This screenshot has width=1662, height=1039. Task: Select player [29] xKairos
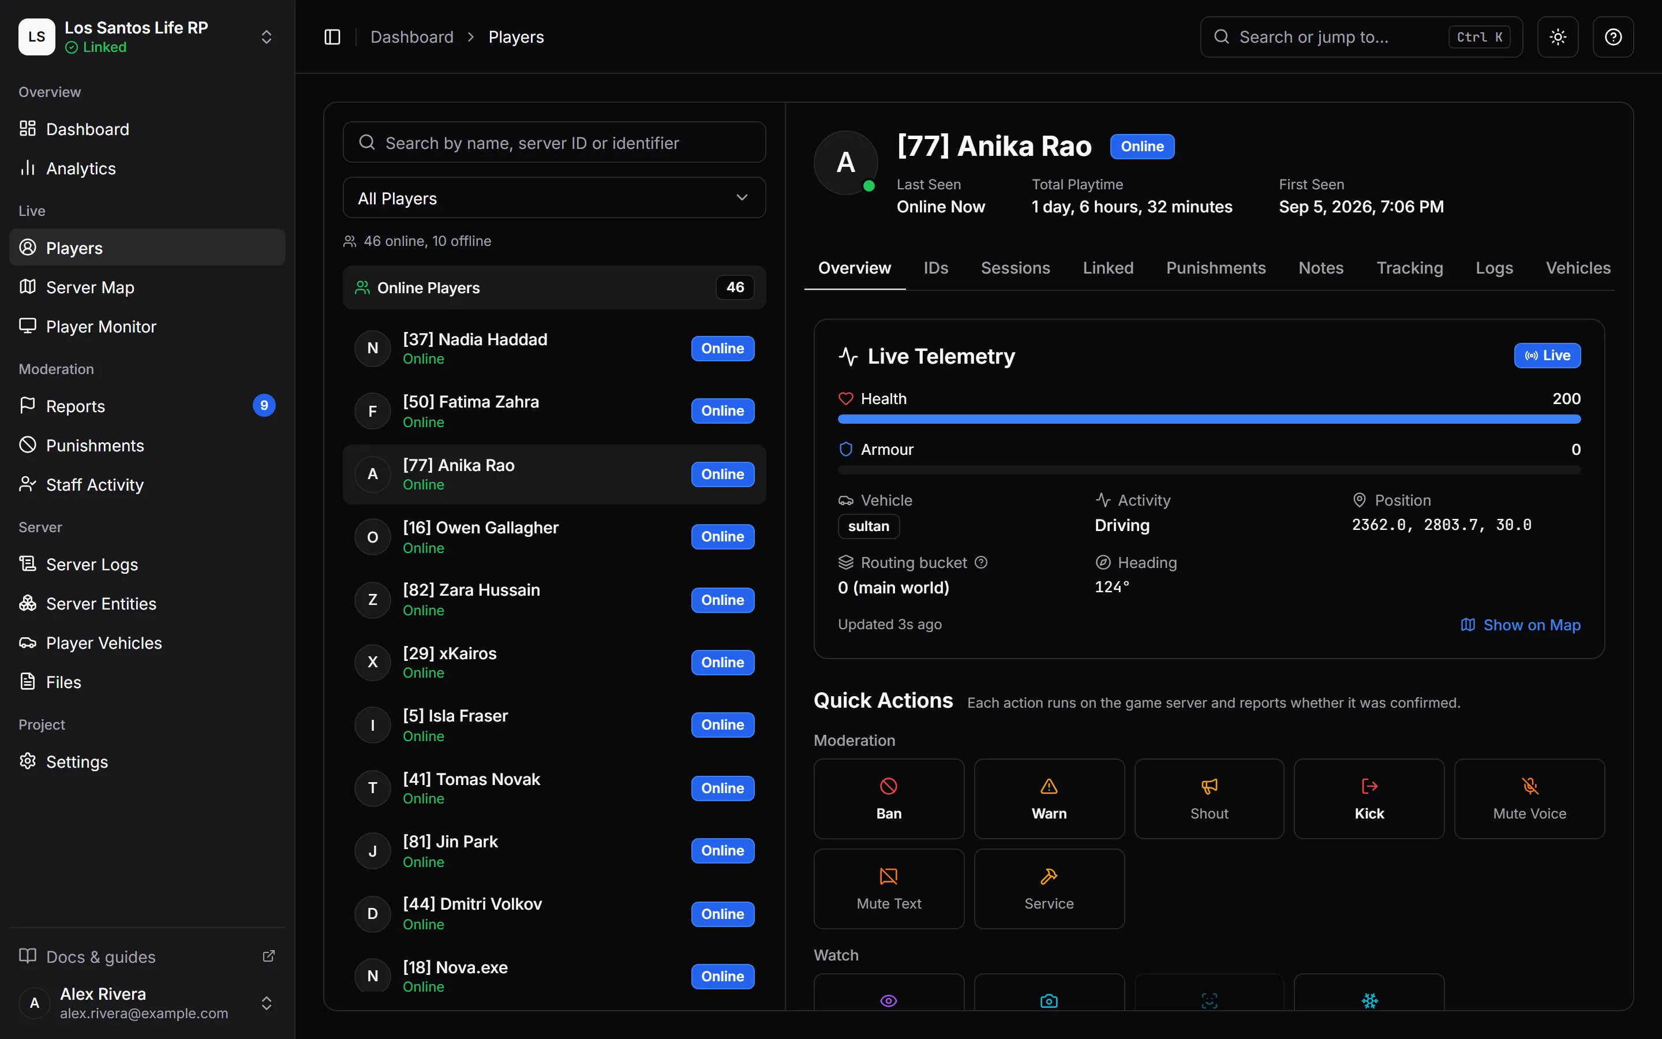click(553, 663)
